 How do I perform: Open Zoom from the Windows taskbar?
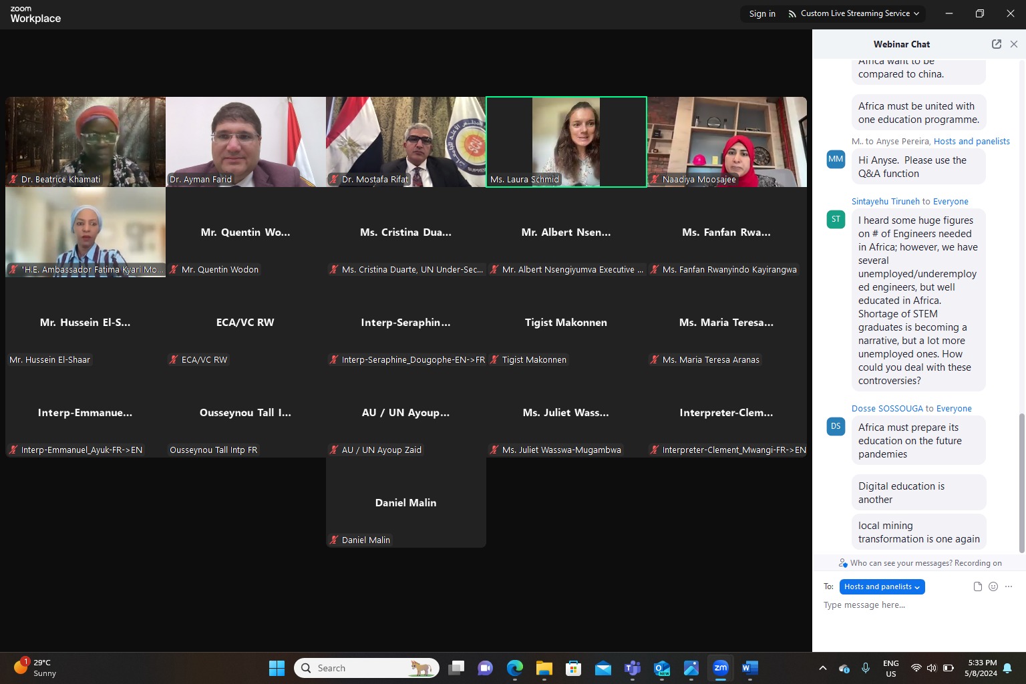pos(720,668)
